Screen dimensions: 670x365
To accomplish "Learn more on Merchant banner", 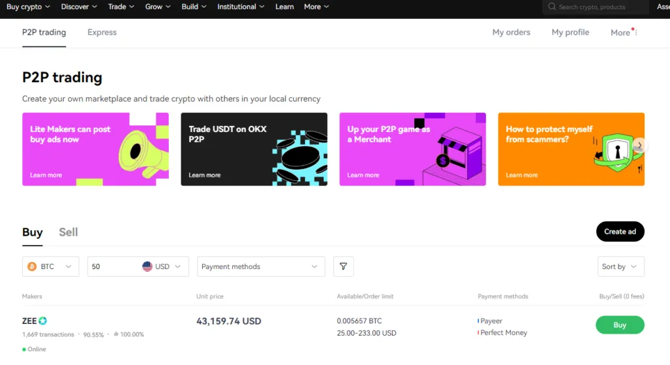I will coord(362,175).
